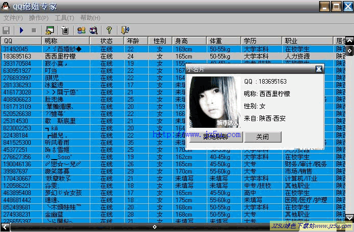The height and width of the screenshot is (232, 354).
Task: Open the 文件(F) menu
Action: (13, 18)
